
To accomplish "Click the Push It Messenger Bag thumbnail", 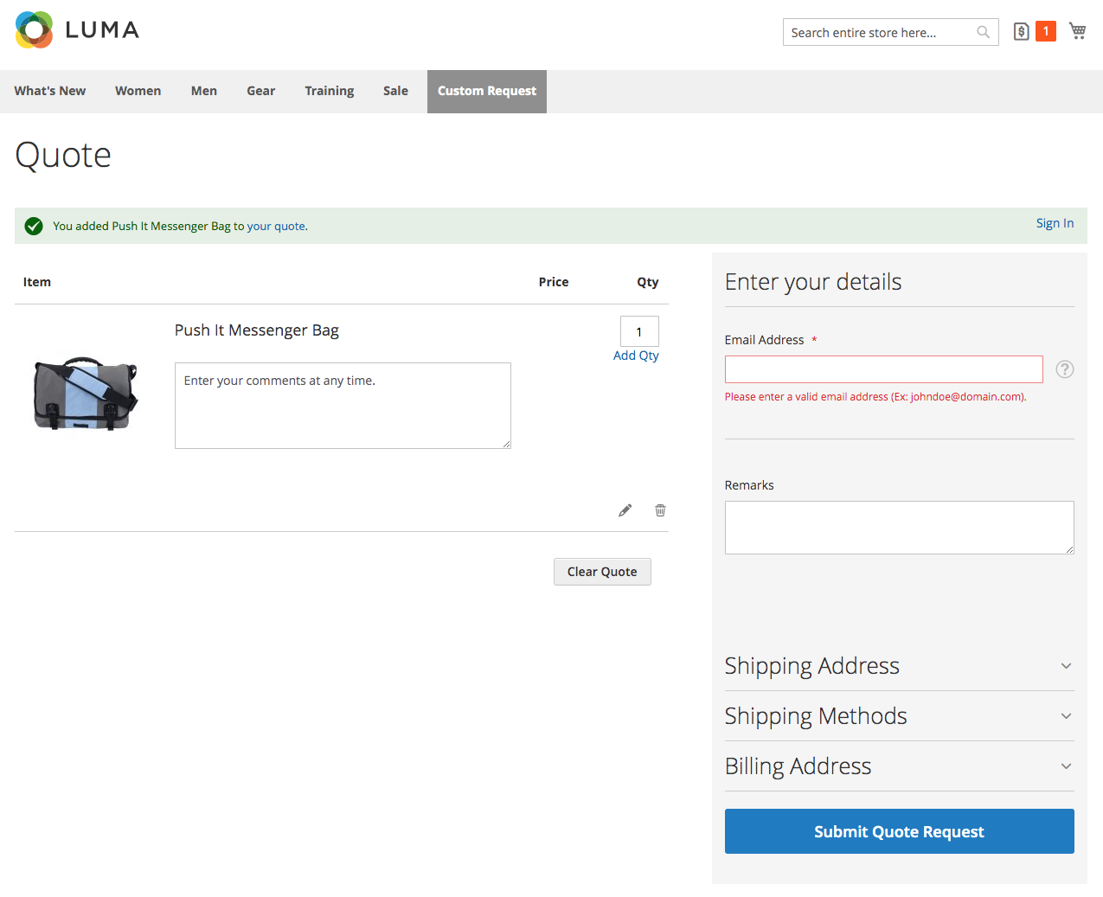I will [x=86, y=394].
